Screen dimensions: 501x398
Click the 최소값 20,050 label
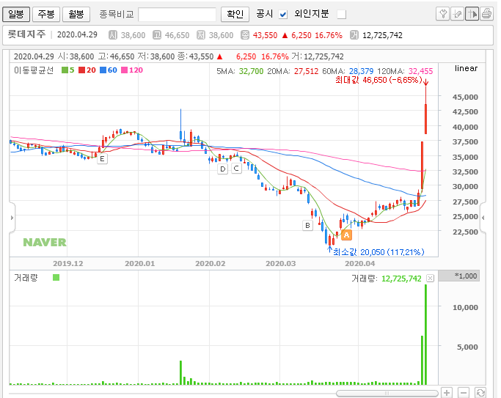click(379, 252)
